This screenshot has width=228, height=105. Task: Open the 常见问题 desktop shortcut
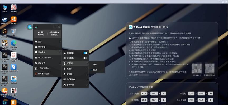pos(13,57)
